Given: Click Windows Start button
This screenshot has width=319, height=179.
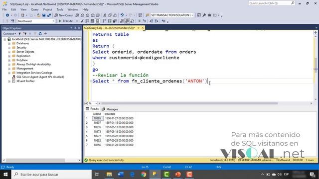Looking at the screenshot, I should (5, 175).
